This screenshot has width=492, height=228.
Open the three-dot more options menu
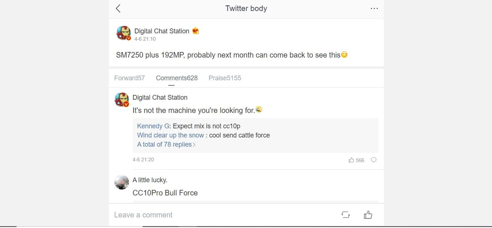tap(374, 8)
